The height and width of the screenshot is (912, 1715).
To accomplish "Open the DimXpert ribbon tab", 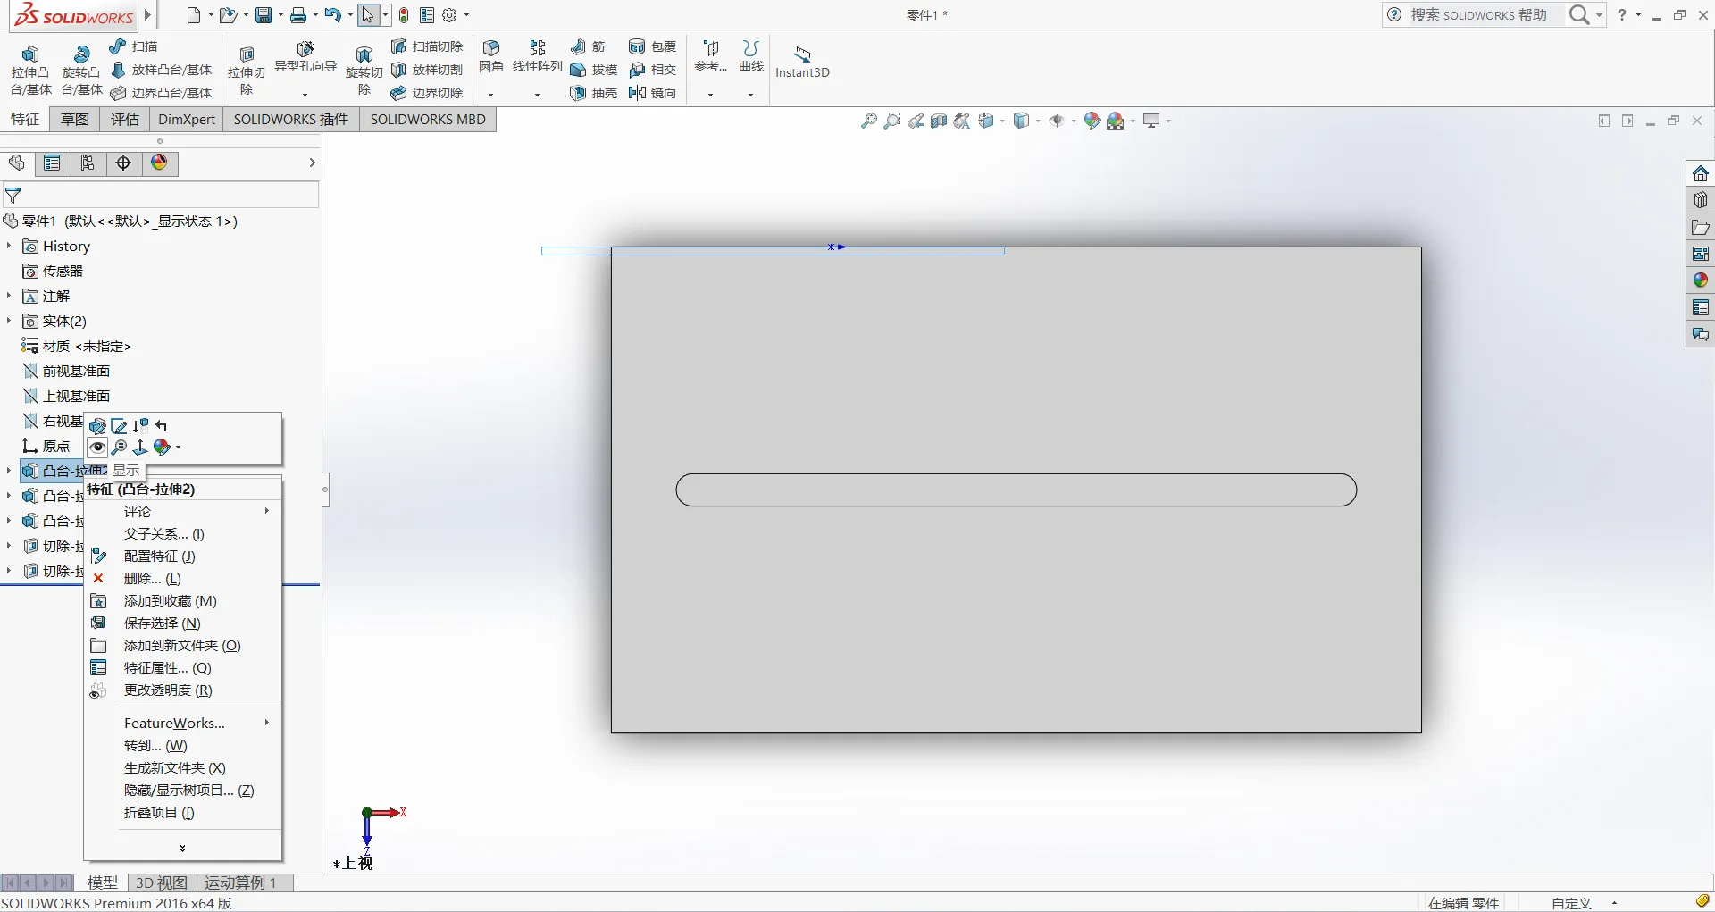I will (x=187, y=120).
